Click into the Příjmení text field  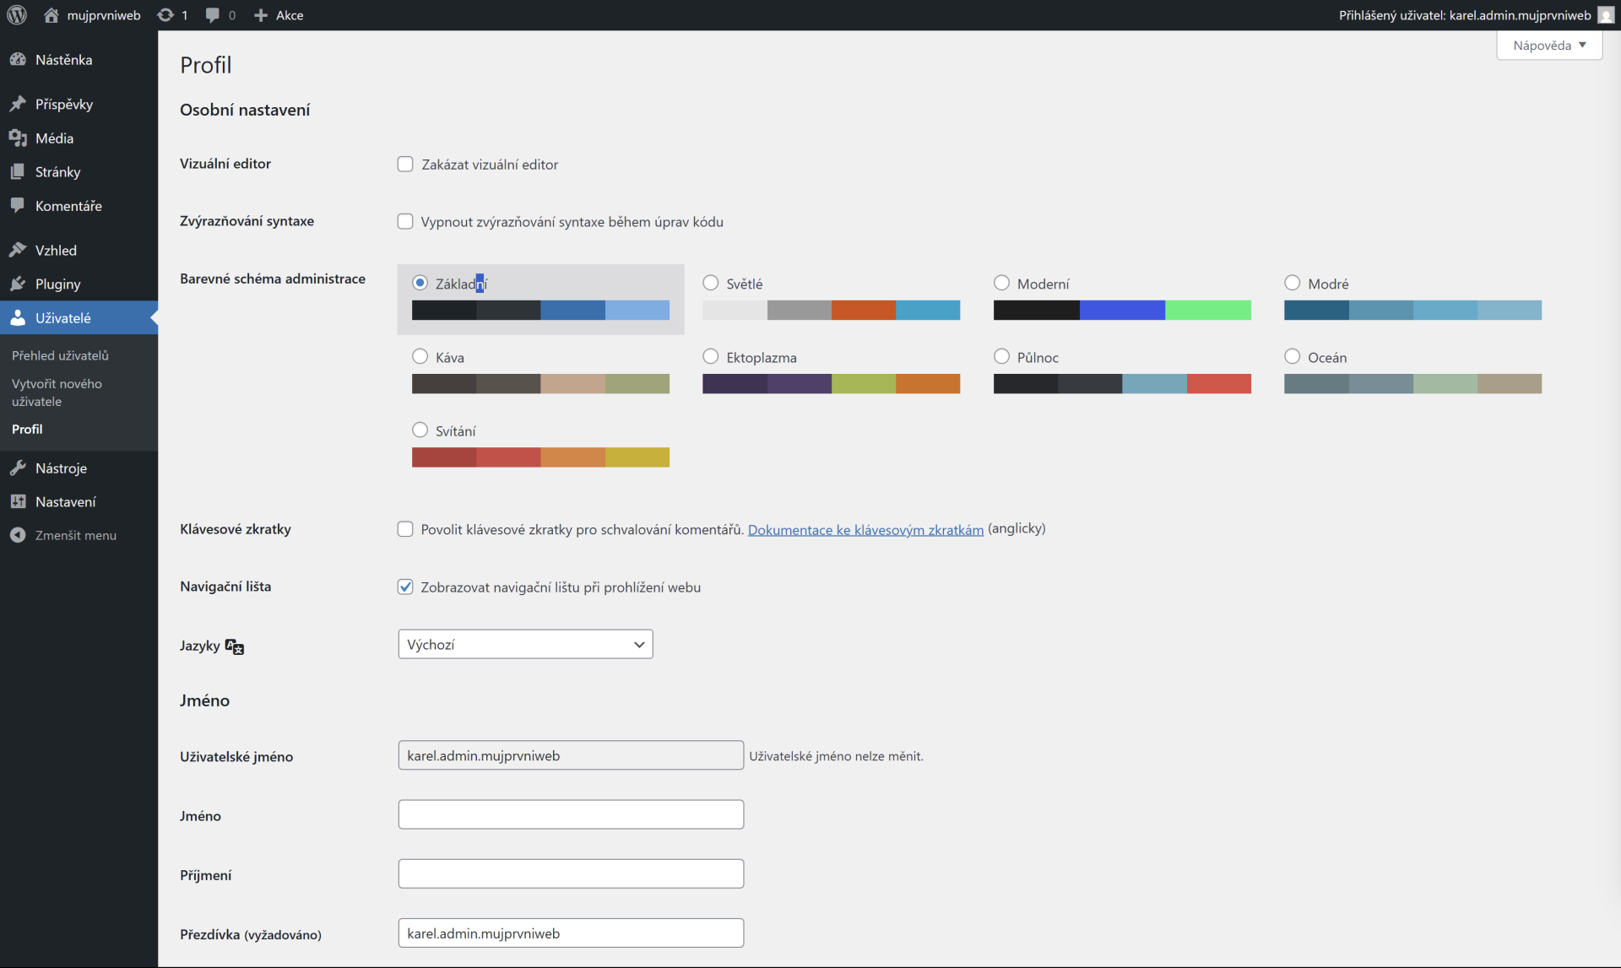[571, 873]
